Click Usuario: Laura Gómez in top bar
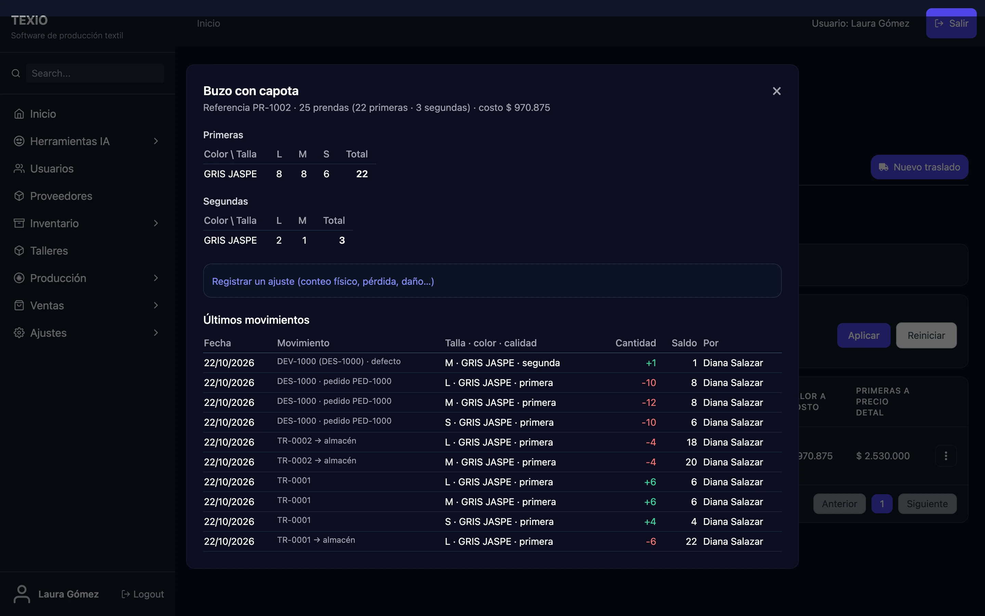The height and width of the screenshot is (616, 985). [x=860, y=23]
